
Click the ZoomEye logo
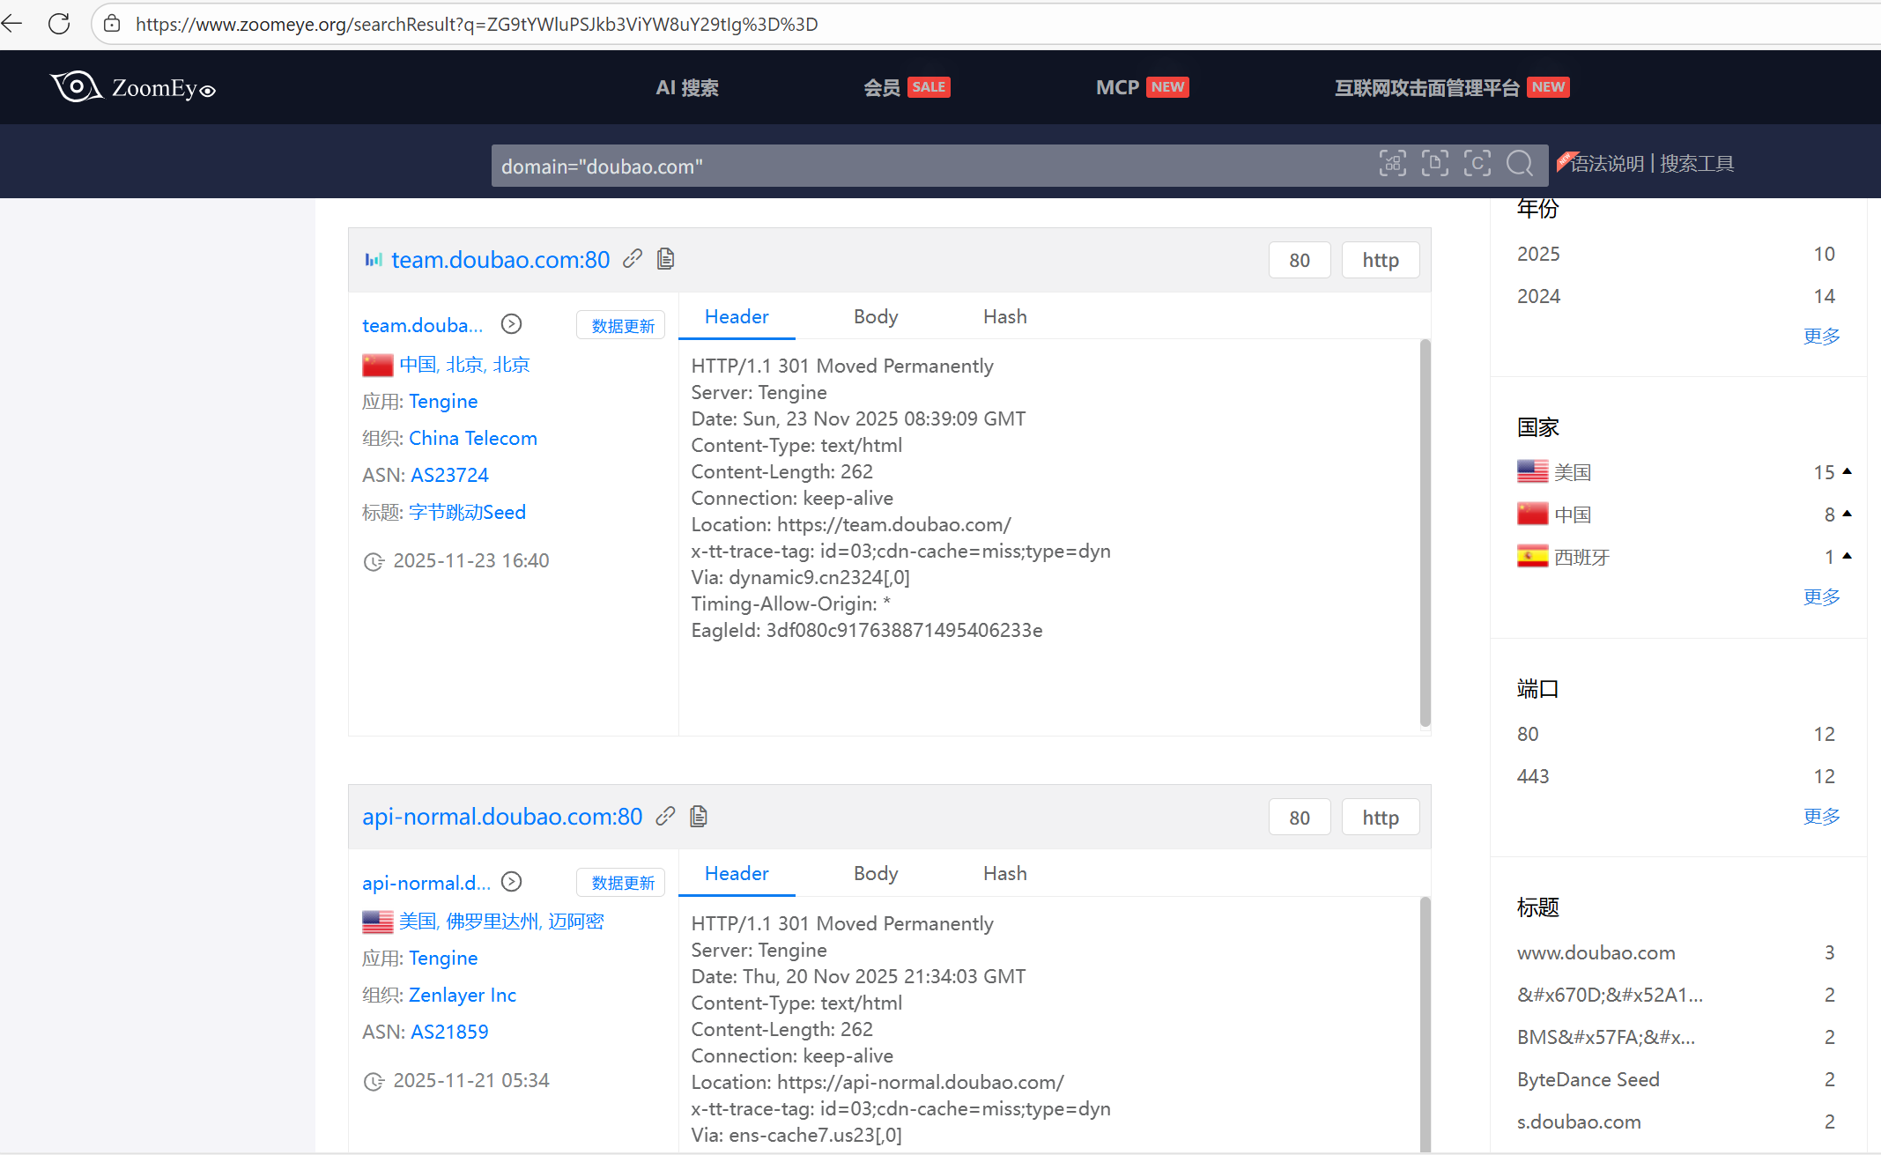coord(133,87)
